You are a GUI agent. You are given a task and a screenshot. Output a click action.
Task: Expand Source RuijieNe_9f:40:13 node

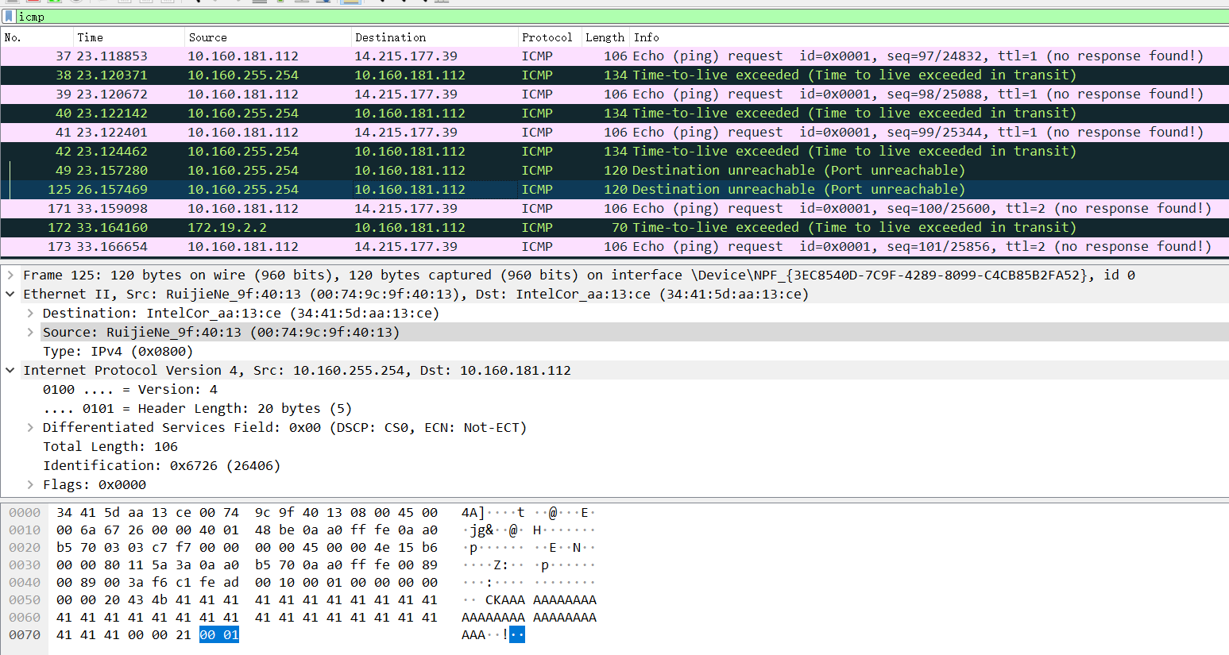pos(30,332)
